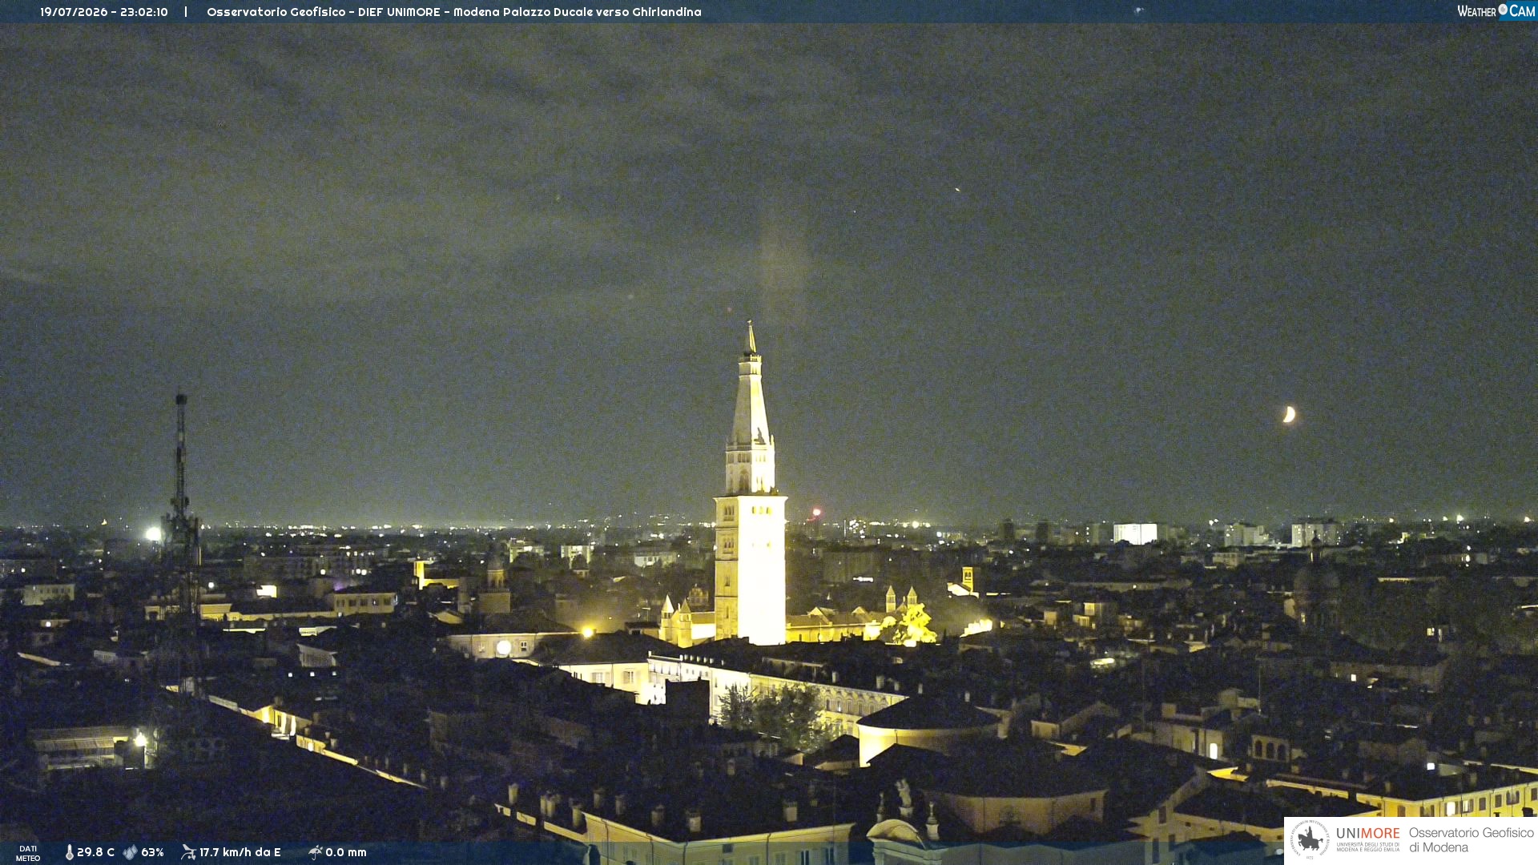Click the thermometer temperature icon
The height and width of the screenshot is (865, 1538).
(69, 852)
